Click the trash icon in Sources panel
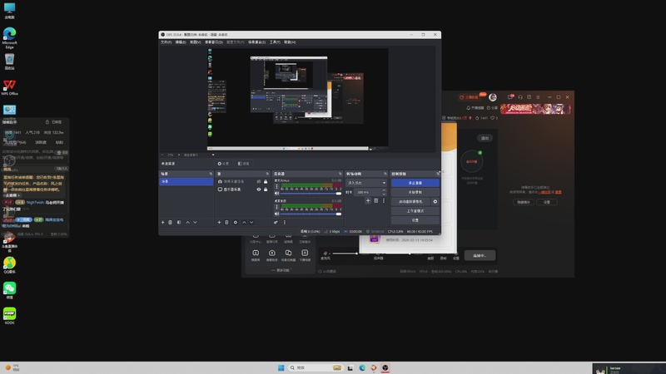 click(226, 222)
